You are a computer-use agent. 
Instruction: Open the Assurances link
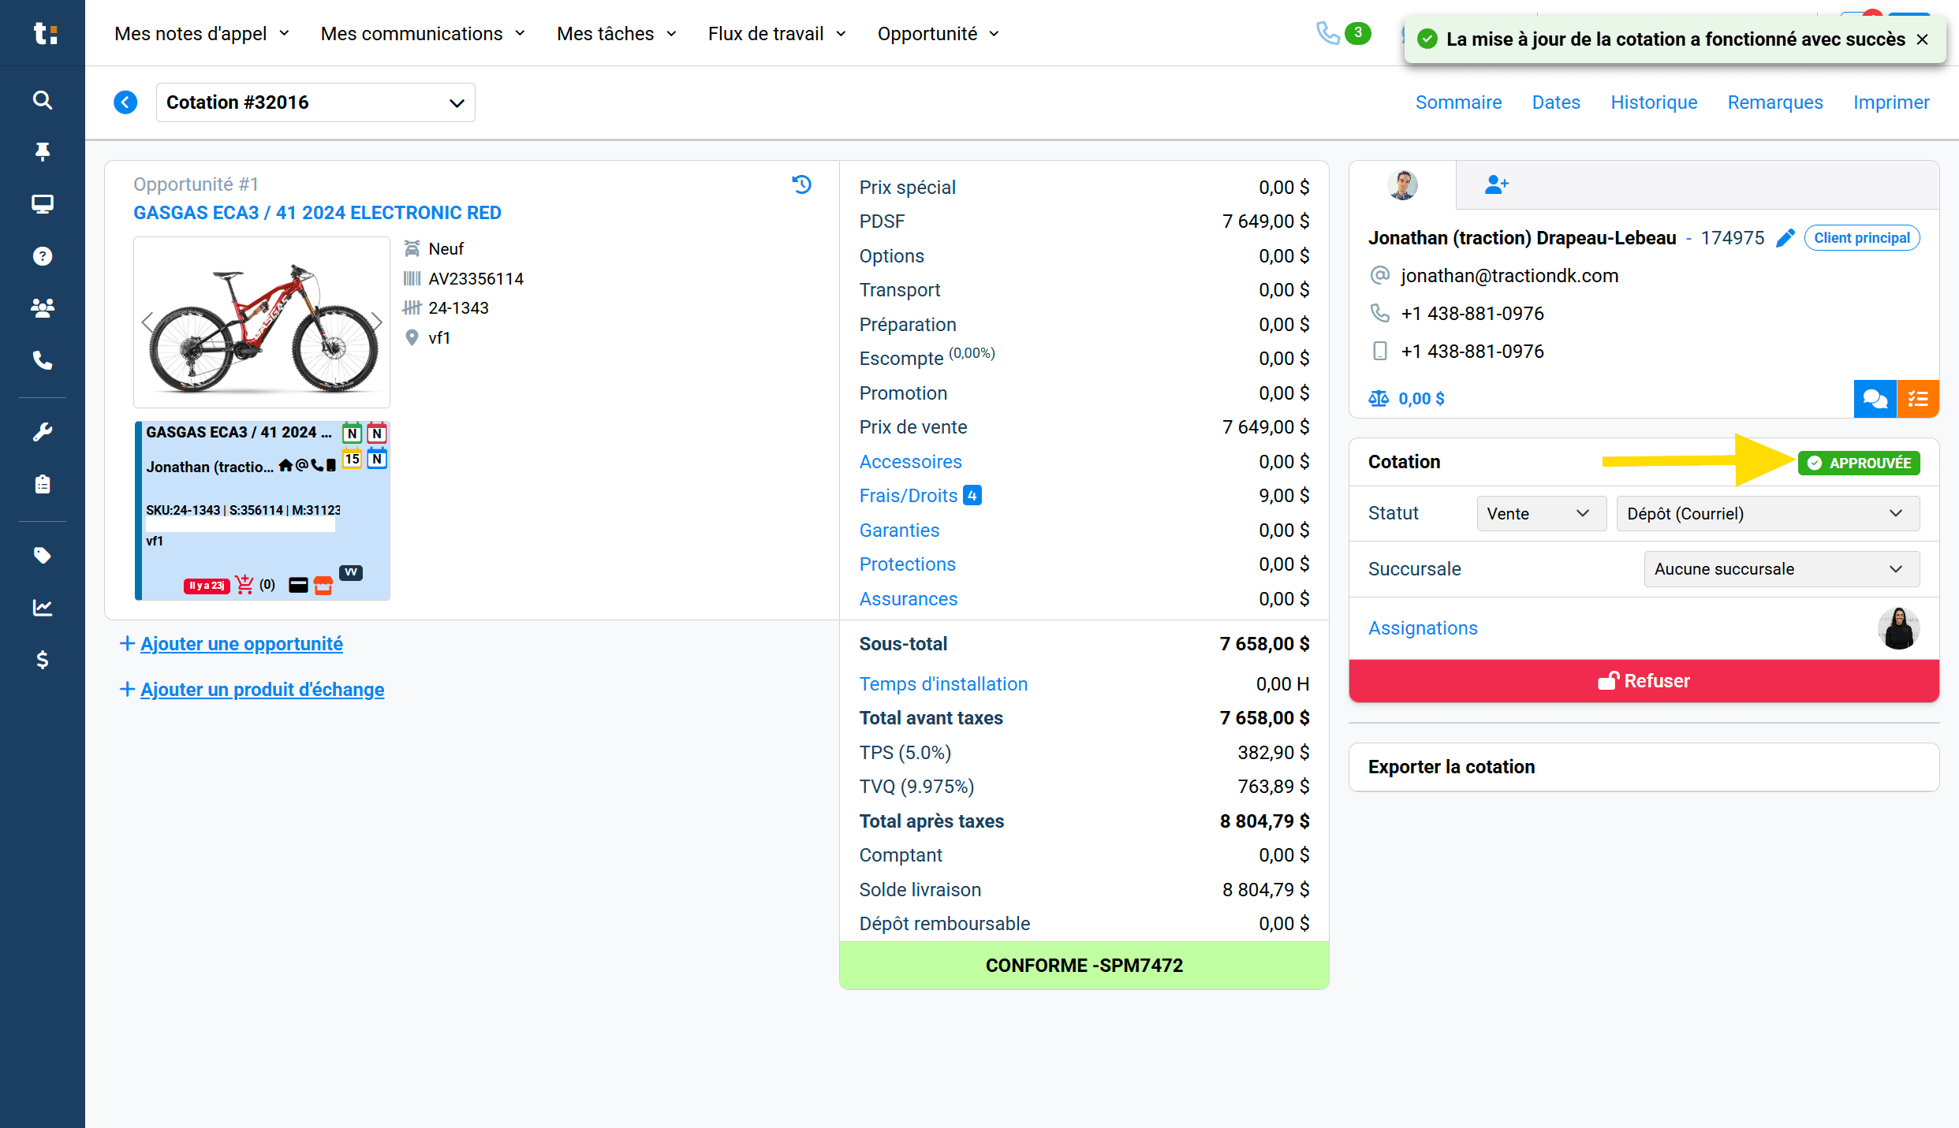[x=908, y=599]
